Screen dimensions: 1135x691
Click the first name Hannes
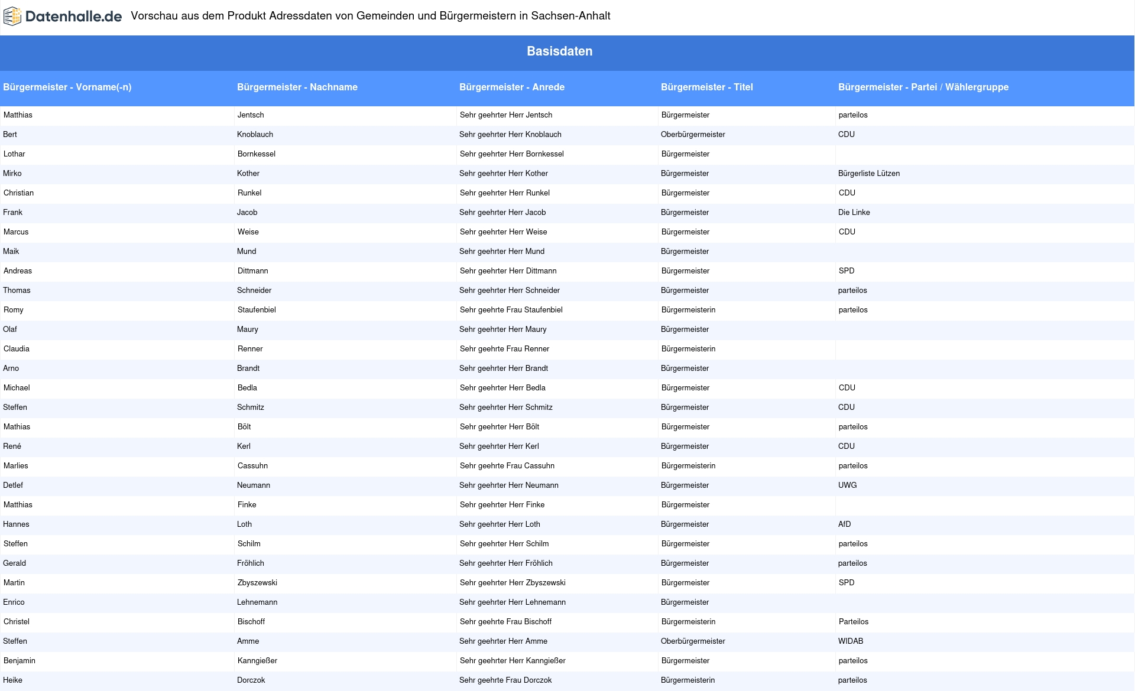[x=16, y=524]
